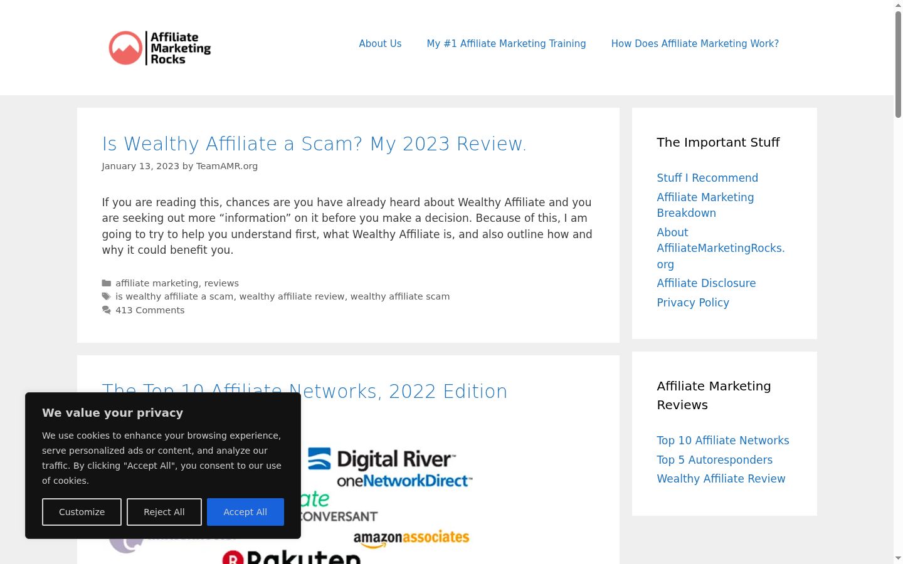This screenshot has width=903, height=564.
Task: Open the Wealthy Affiliate 2023 Review post title
Action: click(314, 144)
